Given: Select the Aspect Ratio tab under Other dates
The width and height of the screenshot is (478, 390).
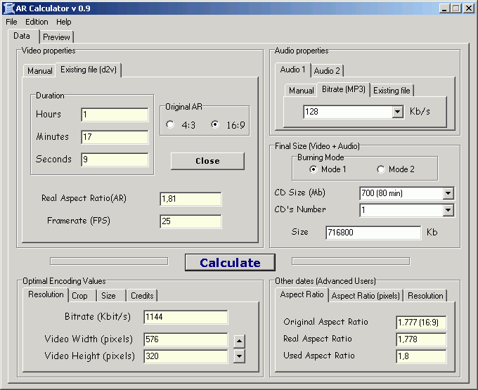Looking at the screenshot, I should (302, 294).
